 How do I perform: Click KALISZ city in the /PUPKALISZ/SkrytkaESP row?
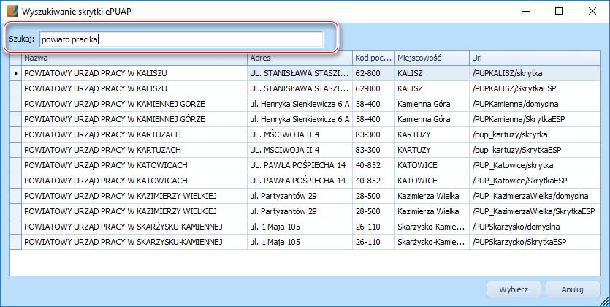pos(432,88)
